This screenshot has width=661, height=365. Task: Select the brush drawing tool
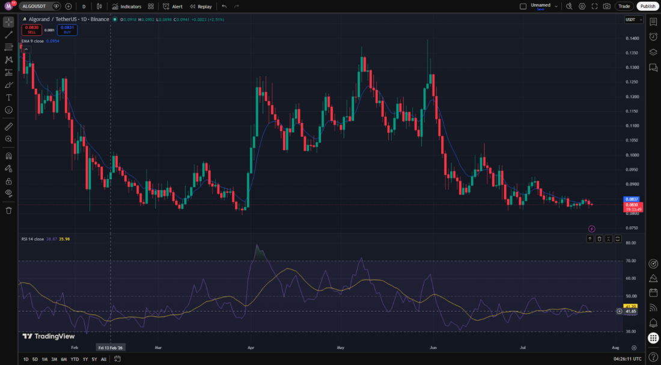tap(8, 85)
